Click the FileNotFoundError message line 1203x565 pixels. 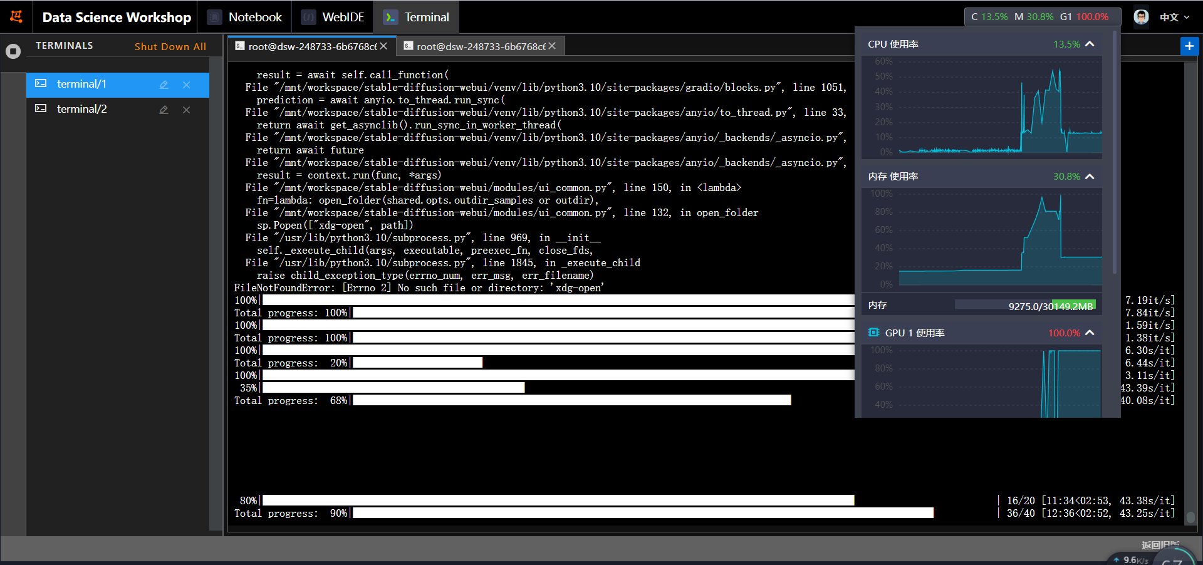coord(419,288)
